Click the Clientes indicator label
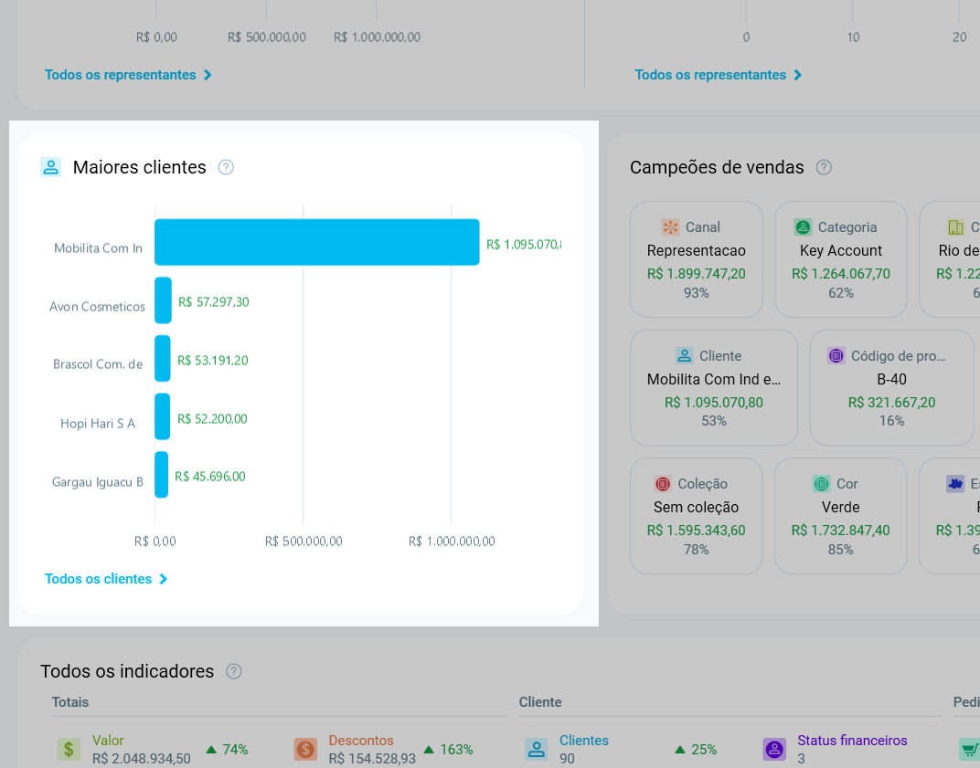 [x=584, y=741]
